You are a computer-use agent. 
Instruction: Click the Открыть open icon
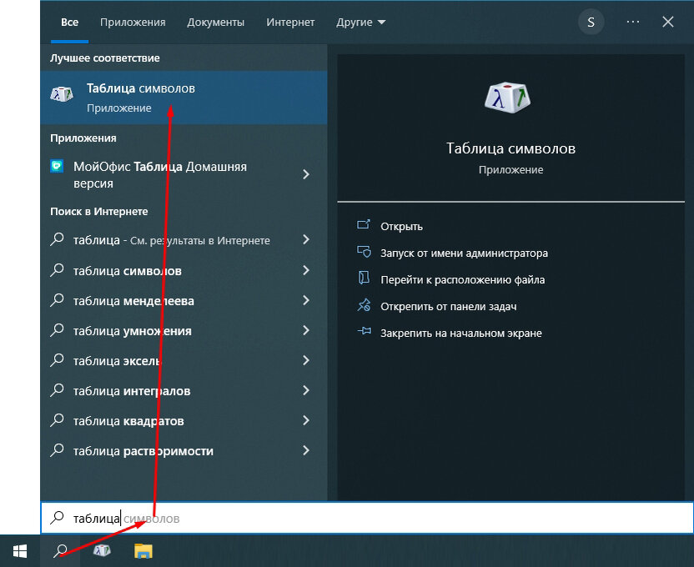364,224
